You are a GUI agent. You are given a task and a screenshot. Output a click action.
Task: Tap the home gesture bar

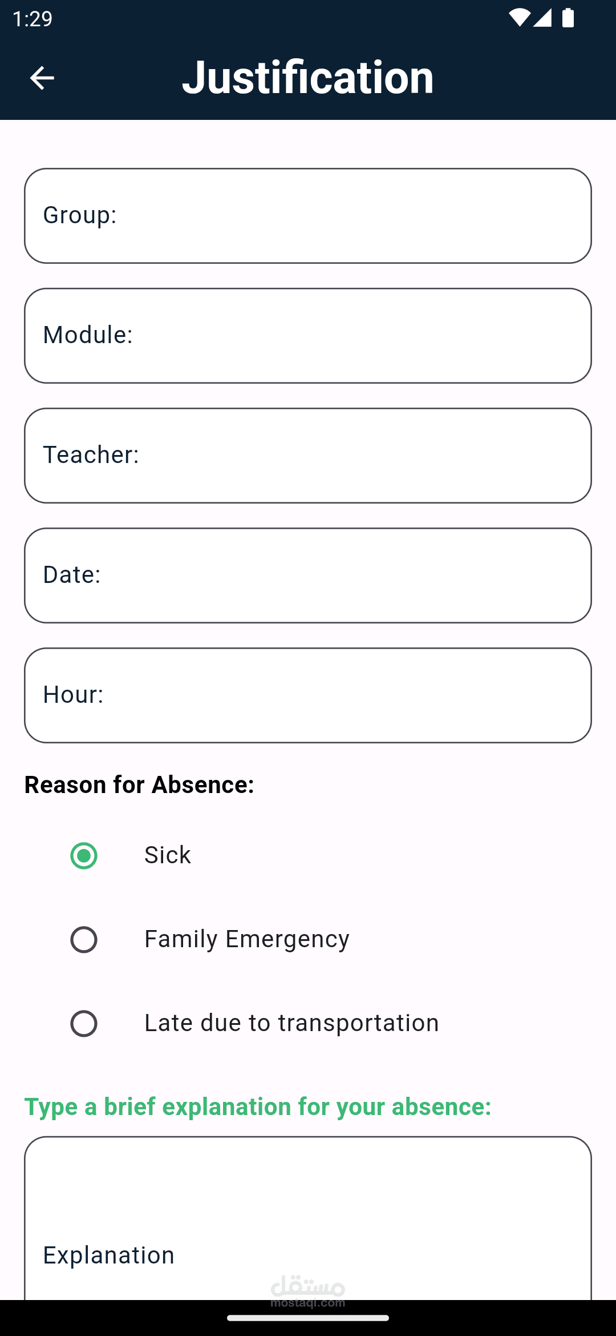(308, 1318)
